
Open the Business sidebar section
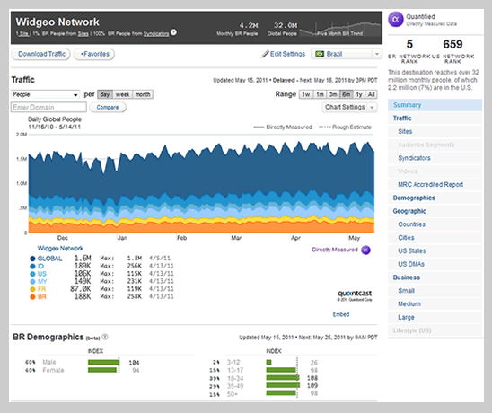pos(435,277)
